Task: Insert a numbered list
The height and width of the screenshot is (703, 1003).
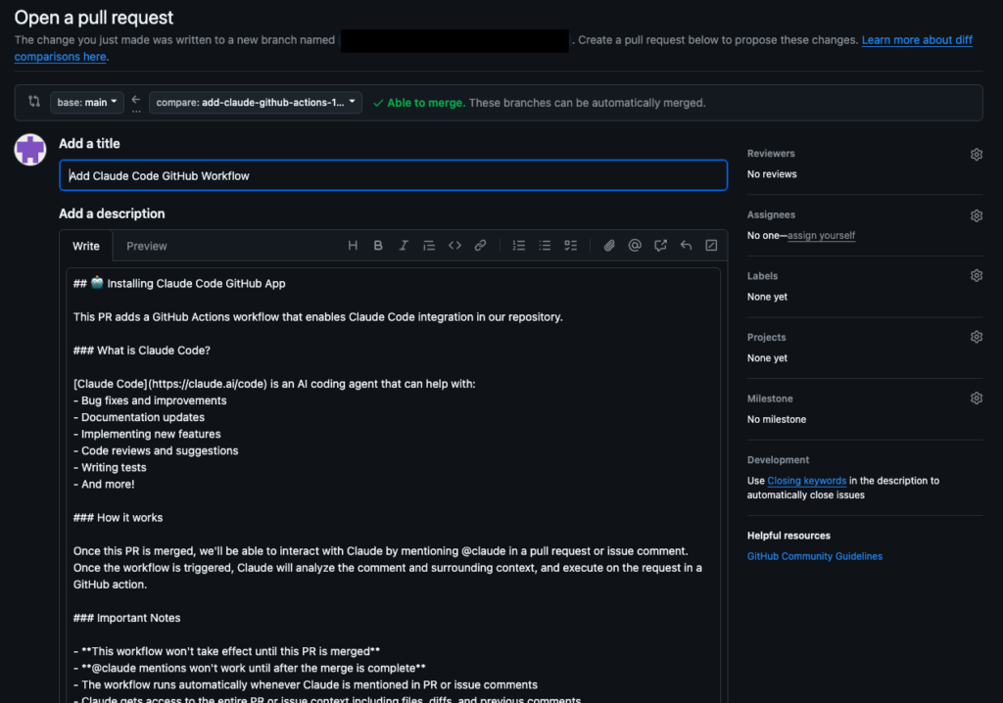Action: pos(519,246)
